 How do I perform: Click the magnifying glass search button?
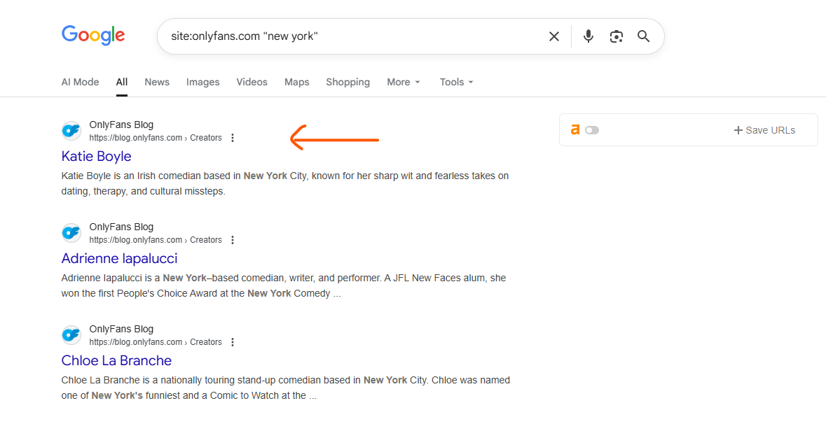click(643, 36)
